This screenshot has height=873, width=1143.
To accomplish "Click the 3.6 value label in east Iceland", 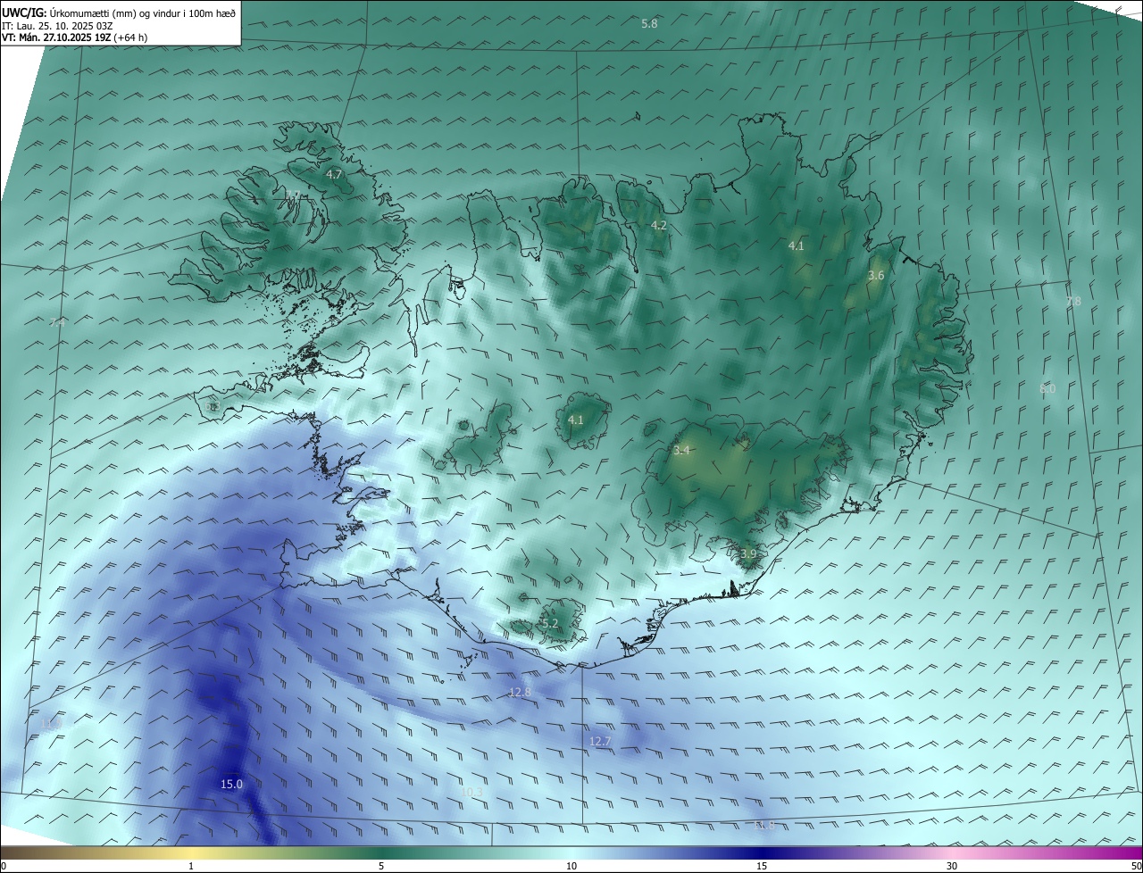I will (x=876, y=275).
